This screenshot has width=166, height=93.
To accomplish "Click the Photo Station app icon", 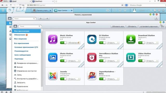I will click(53, 57).
